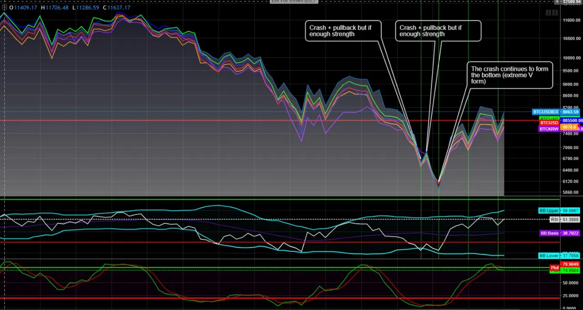
Task: Click the high price value 11706.48
Action: click(x=57, y=8)
